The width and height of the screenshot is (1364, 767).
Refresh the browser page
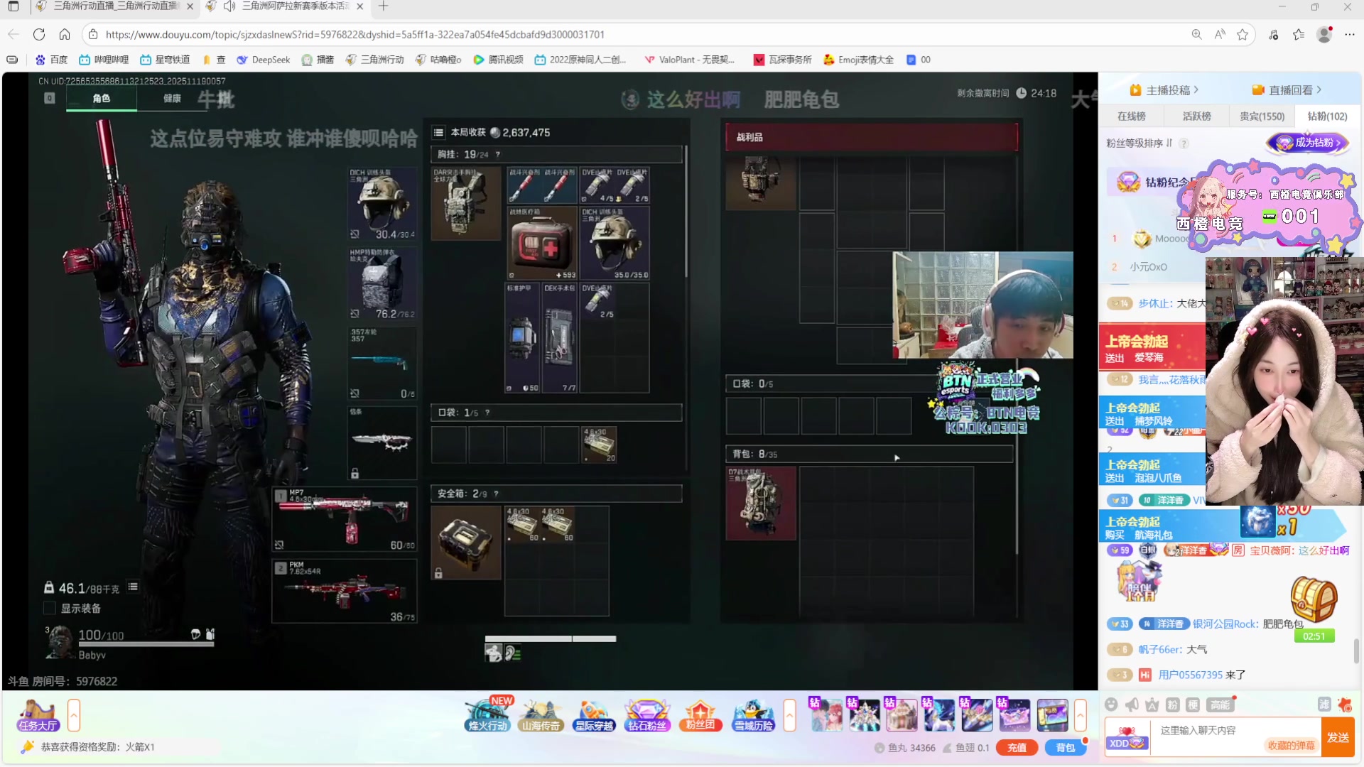coord(39,34)
